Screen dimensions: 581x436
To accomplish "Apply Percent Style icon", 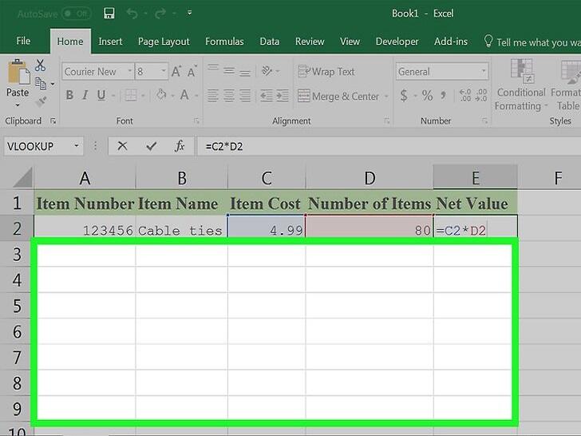I will tap(427, 96).
